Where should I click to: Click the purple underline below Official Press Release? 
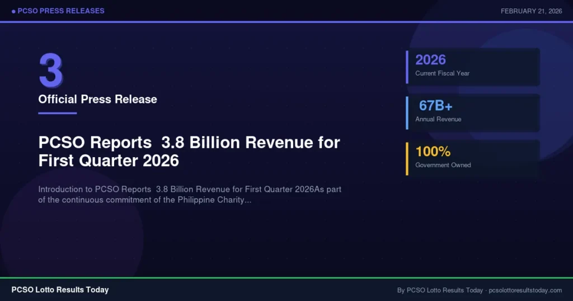pyautogui.click(x=57, y=113)
